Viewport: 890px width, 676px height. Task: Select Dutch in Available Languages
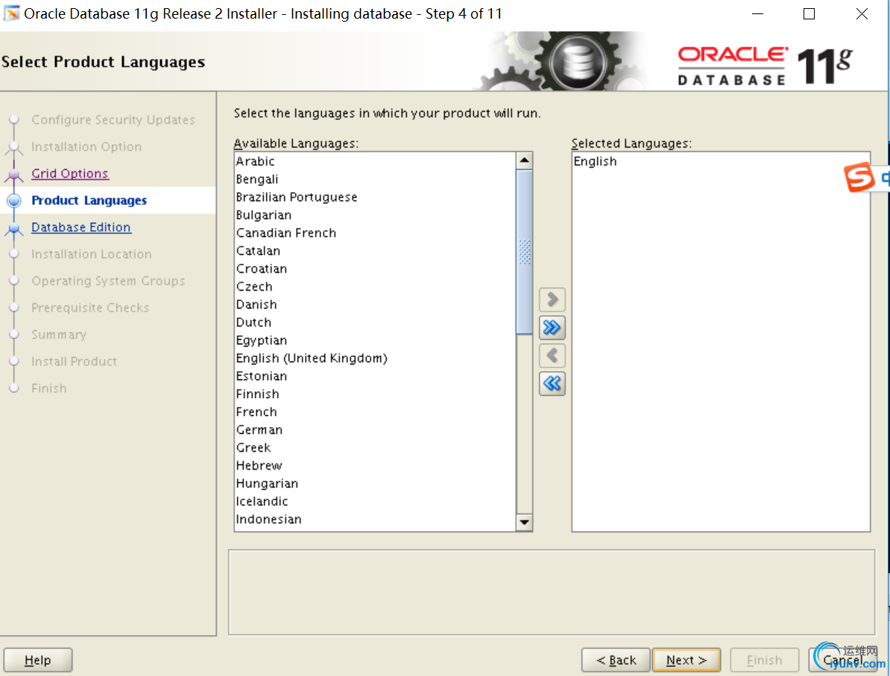(x=375, y=323)
